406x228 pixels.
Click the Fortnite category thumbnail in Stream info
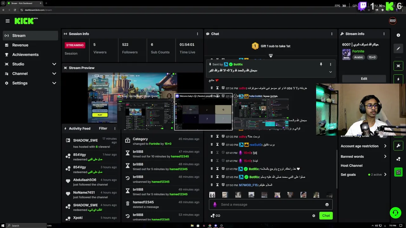346,54
